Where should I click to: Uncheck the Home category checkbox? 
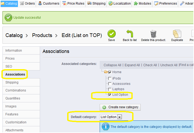[x=110, y=72]
